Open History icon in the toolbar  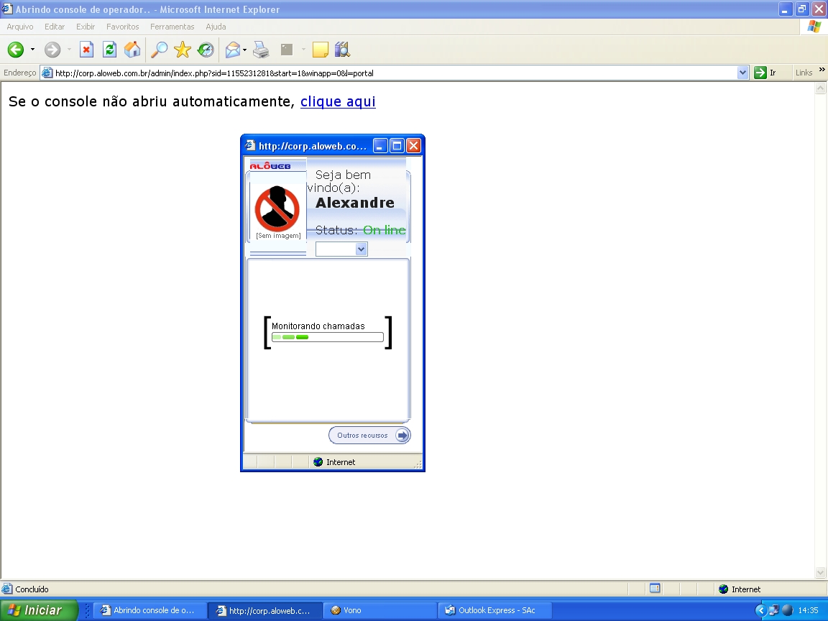tap(206, 50)
